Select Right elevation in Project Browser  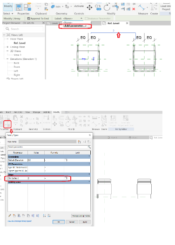pyautogui.click(x=17, y=75)
